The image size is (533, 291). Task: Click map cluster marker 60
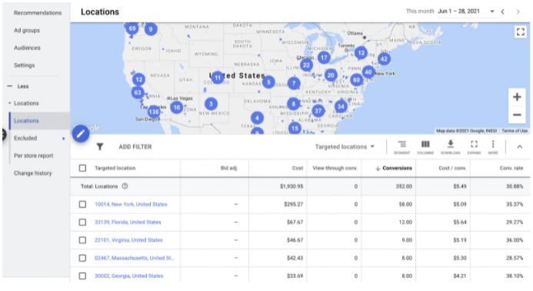click(356, 80)
